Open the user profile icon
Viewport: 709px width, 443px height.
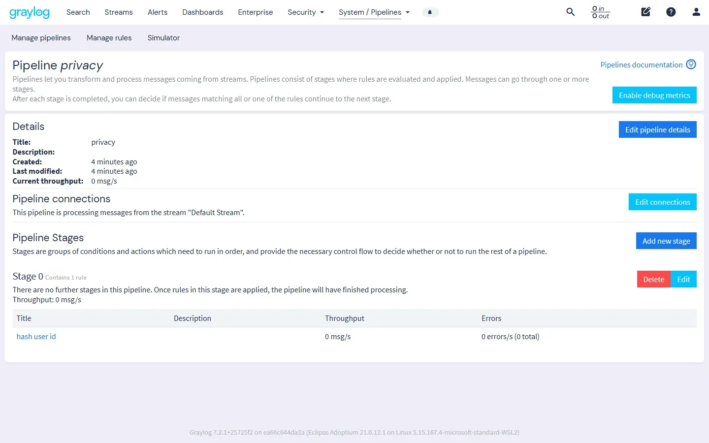pyautogui.click(x=696, y=12)
